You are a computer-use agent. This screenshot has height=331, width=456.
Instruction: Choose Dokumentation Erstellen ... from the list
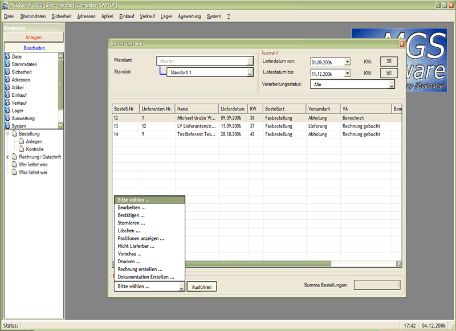149,277
